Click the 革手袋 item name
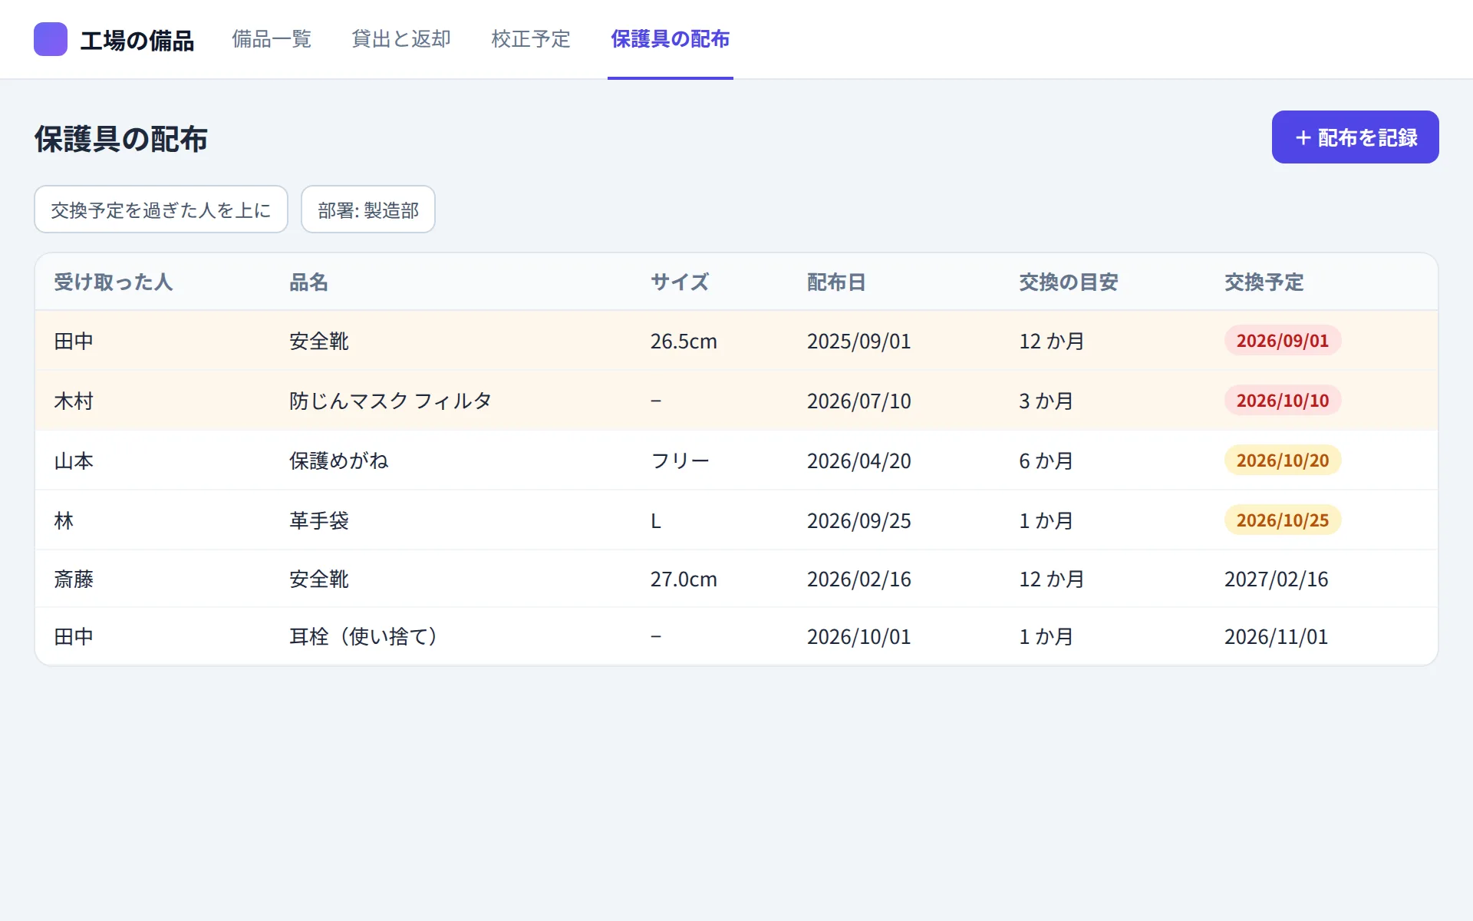This screenshot has height=921, width=1473. pyautogui.click(x=319, y=521)
